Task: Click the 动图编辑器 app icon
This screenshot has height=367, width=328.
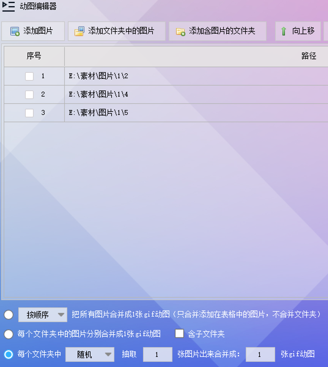Action: click(8, 6)
